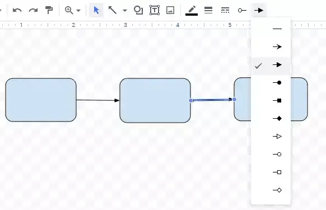Choose the Line drawing tool
326x210 pixels.
click(x=113, y=10)
